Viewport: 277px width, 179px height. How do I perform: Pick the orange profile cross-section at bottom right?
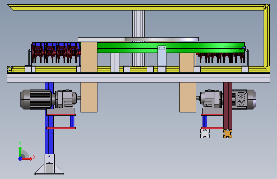[227, 133]
